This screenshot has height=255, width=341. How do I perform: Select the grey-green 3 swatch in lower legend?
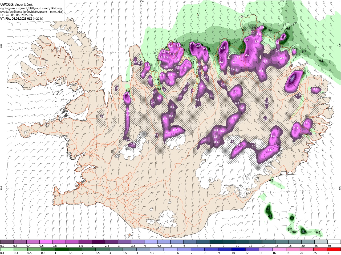116,249
